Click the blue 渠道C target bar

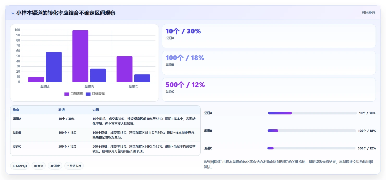coord(142,78)
